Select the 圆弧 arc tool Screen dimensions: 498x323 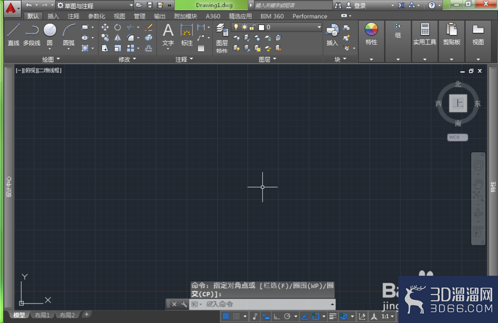pos(69,35)
